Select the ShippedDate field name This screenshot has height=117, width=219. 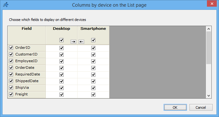point(27,81)
